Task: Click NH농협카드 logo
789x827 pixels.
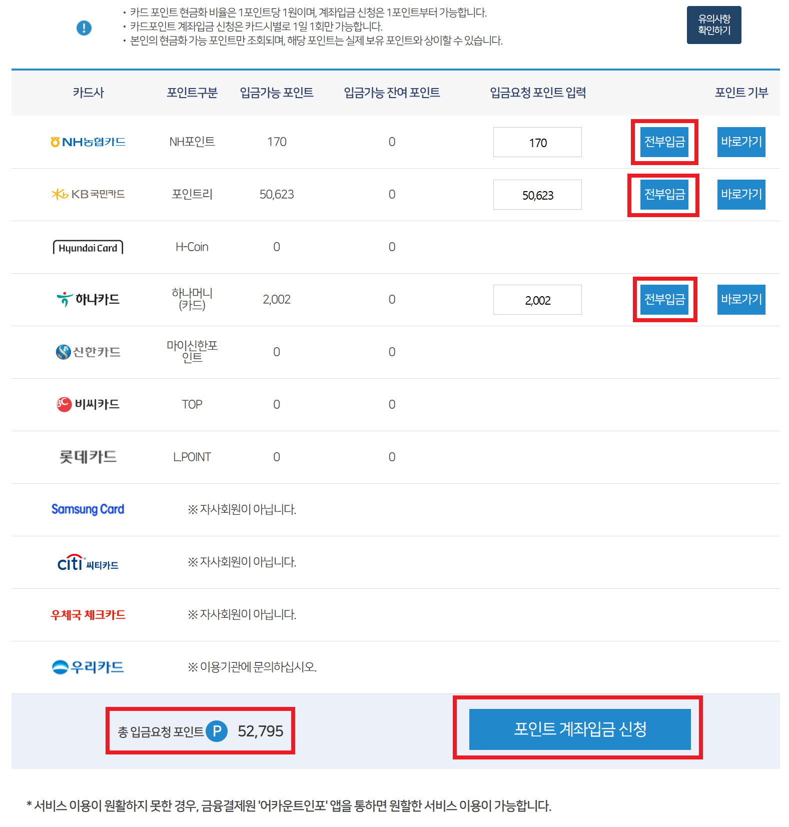Action: tap(88, 142)
